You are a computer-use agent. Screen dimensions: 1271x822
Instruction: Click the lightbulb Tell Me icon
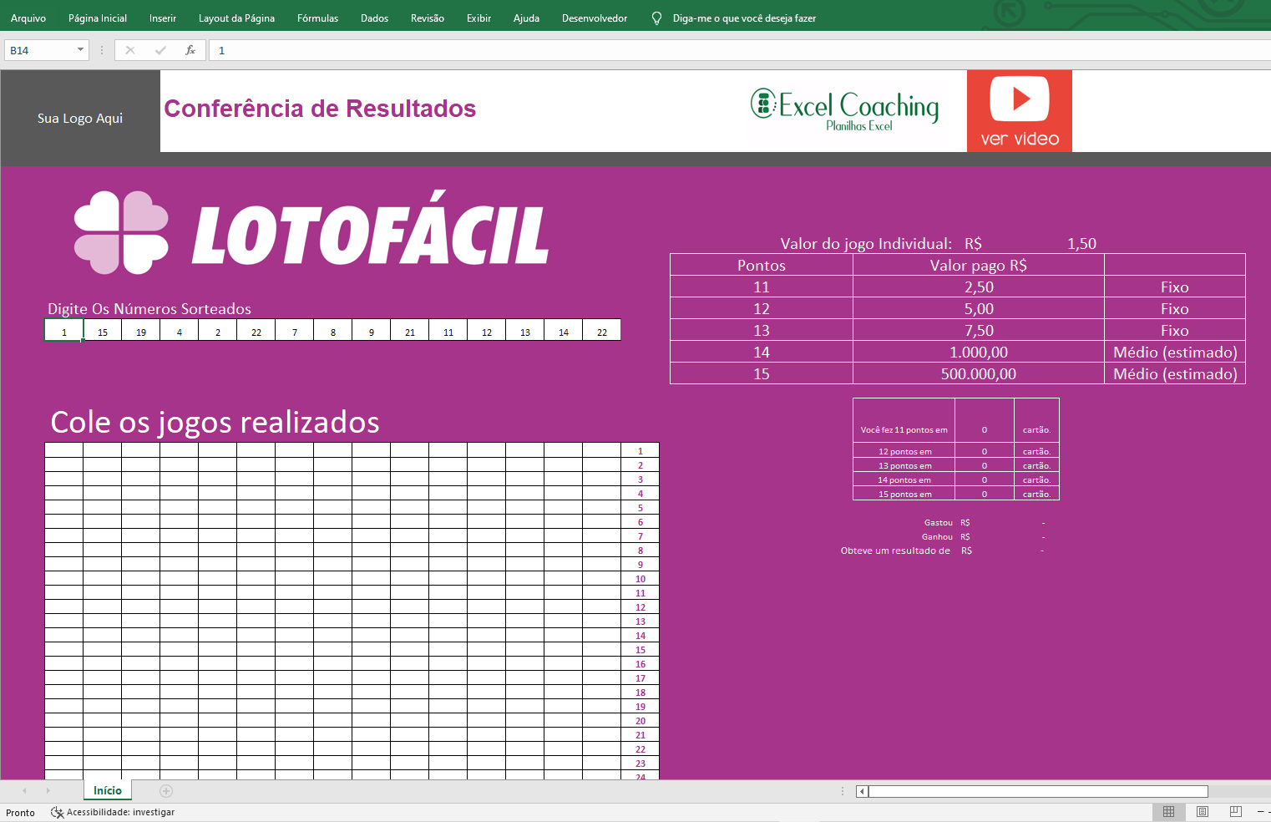click(656, 18)
